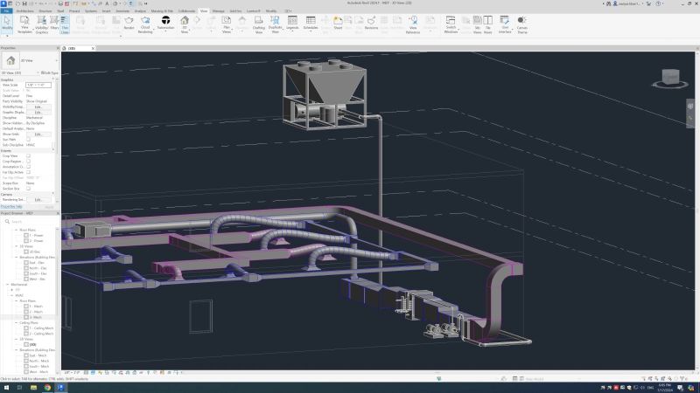This screenshot has height=393, width=700.
Task: Toggle the Thin Lines tool
Action: tap(65, 22)
